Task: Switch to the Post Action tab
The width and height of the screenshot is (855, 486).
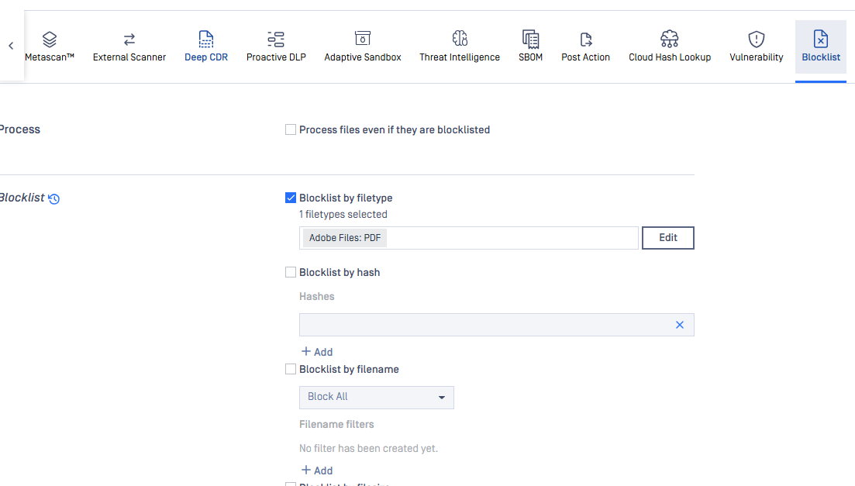Action: pos(586,47)
